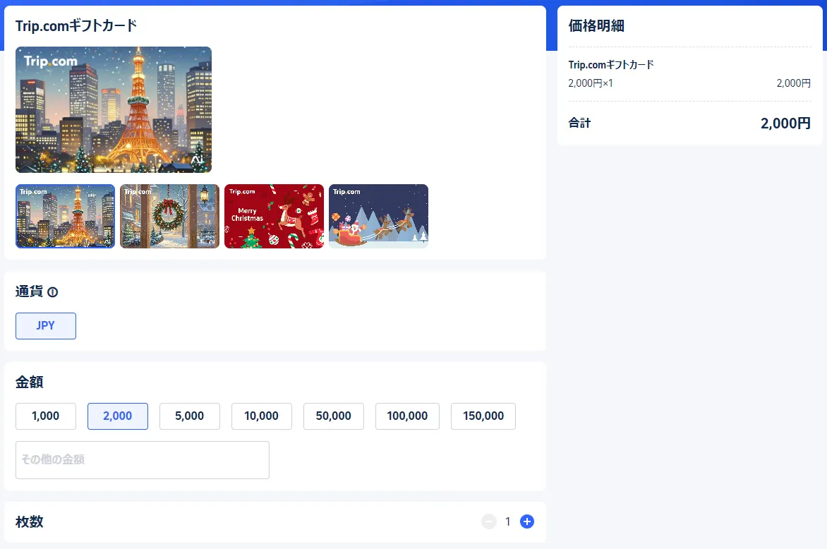827x549 pixels.
Task: Pick the 5,000 amount option
Action: [190, 416]
